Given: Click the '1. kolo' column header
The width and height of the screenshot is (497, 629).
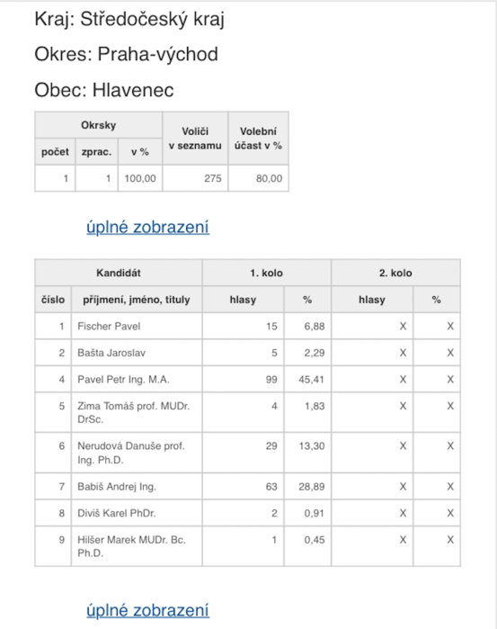Looking at the screenshot, I should point(267,273).
